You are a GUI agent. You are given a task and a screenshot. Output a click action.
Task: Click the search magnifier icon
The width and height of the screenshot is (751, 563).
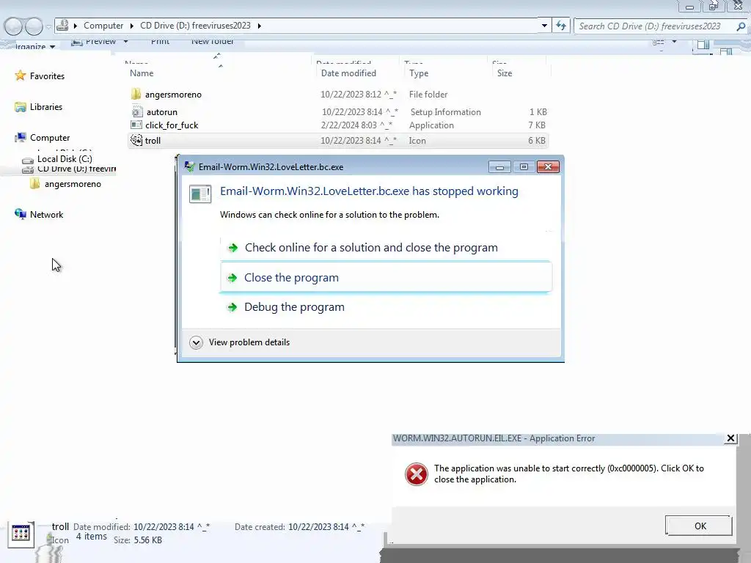[741, 26]
